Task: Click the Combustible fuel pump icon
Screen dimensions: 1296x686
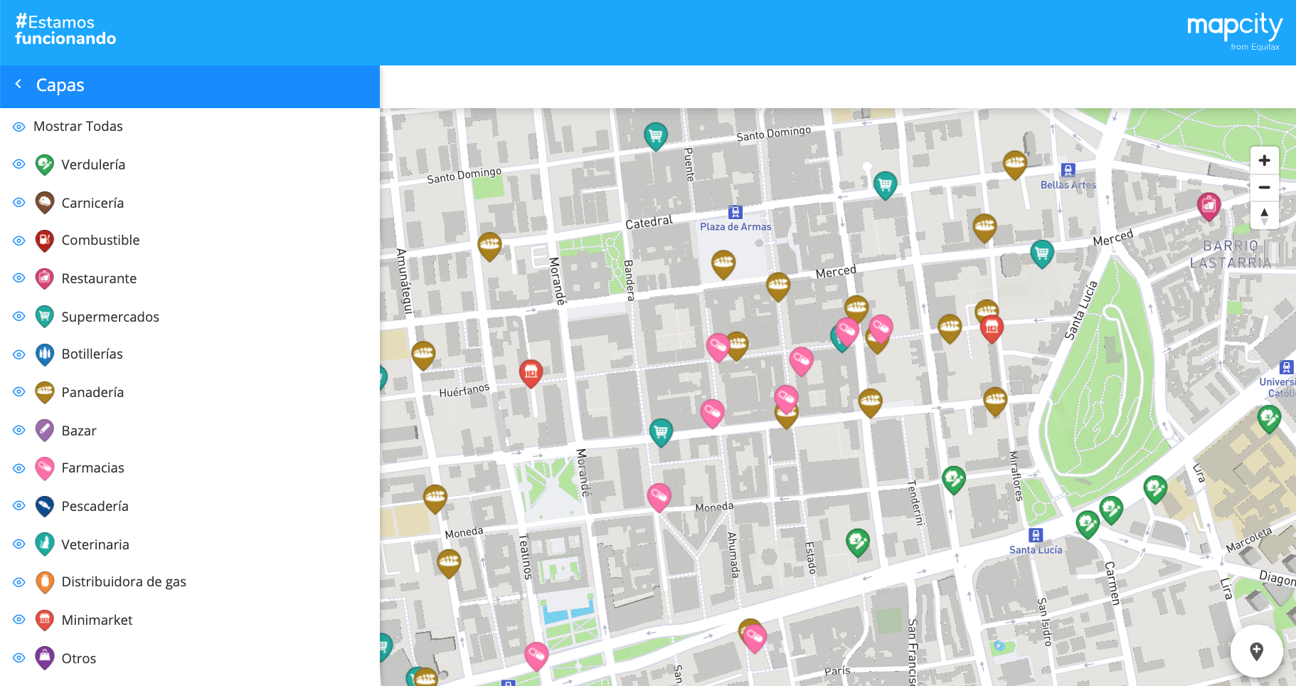Action: [45, 241]
